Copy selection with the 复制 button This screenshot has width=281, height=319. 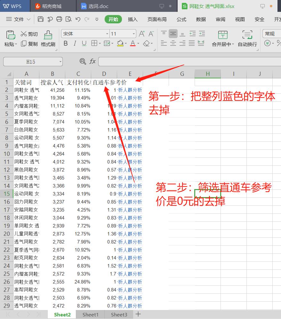pos(29,44)
